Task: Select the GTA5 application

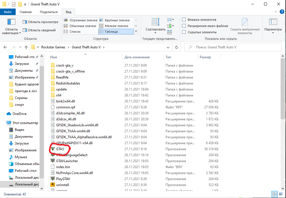Action: point(60,149)
